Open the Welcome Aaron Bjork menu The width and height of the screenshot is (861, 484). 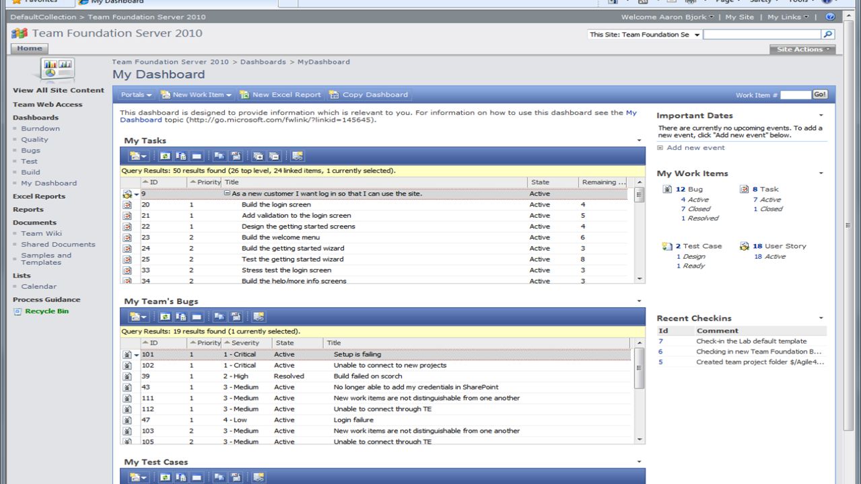(668, 17)
